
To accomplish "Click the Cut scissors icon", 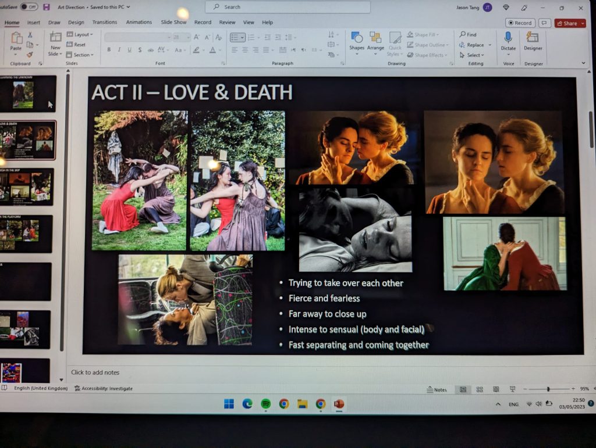I will 30,35.
